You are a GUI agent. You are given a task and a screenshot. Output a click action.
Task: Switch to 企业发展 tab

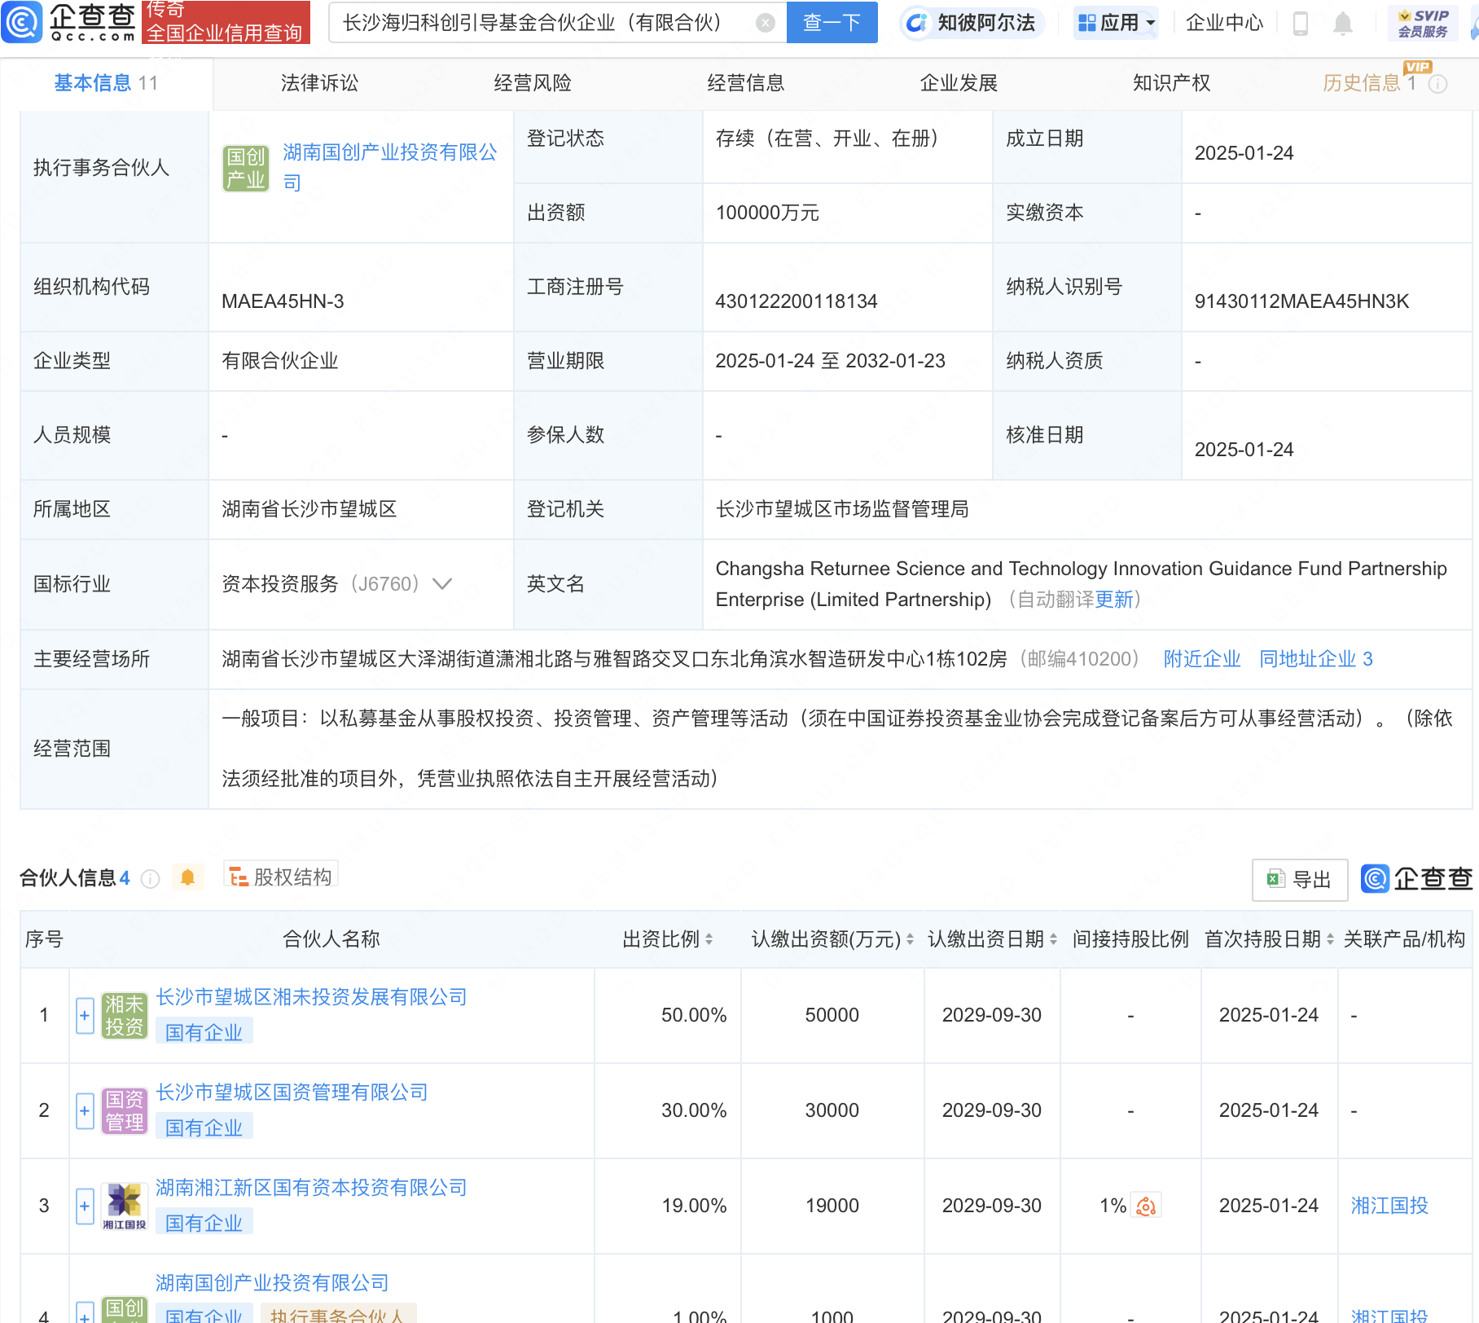[959, 83]
